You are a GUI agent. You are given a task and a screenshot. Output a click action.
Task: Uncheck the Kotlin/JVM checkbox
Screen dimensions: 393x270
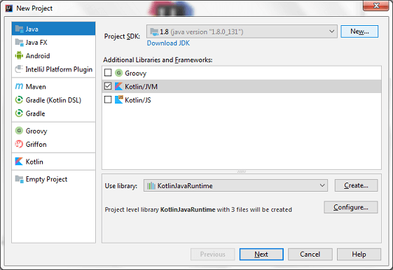click(x=108, y=86)
